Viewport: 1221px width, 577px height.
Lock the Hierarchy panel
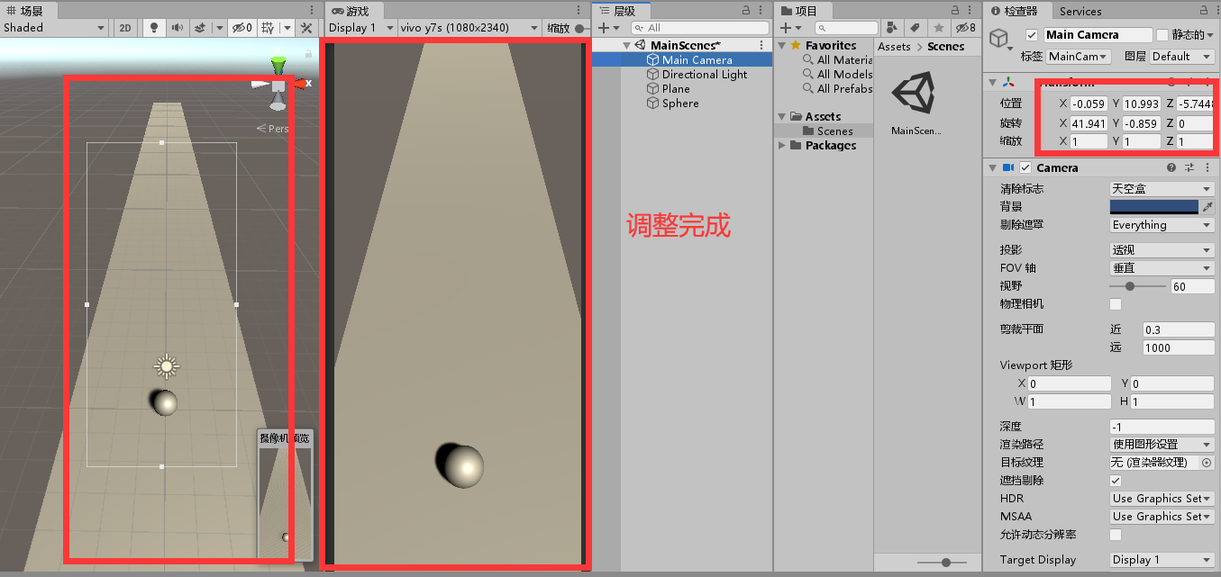coord(746,10)
